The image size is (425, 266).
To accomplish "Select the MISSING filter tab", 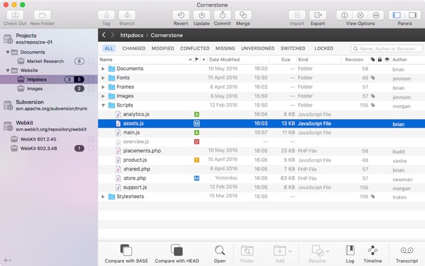I will (225, 48).
